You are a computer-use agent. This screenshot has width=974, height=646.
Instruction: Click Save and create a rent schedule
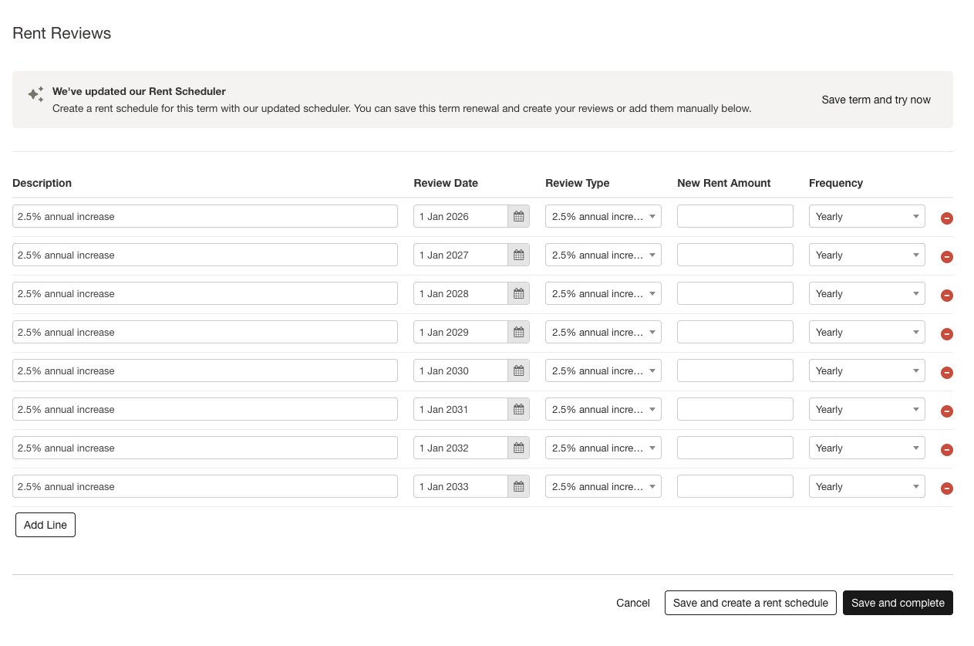point(750,603)
